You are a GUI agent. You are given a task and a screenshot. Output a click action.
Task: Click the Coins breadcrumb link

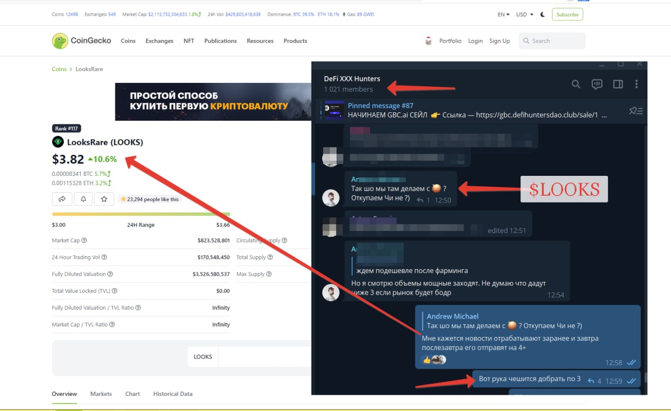(59, 69)
